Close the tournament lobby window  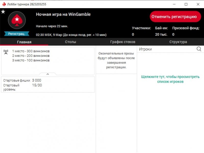pos(198,4)
